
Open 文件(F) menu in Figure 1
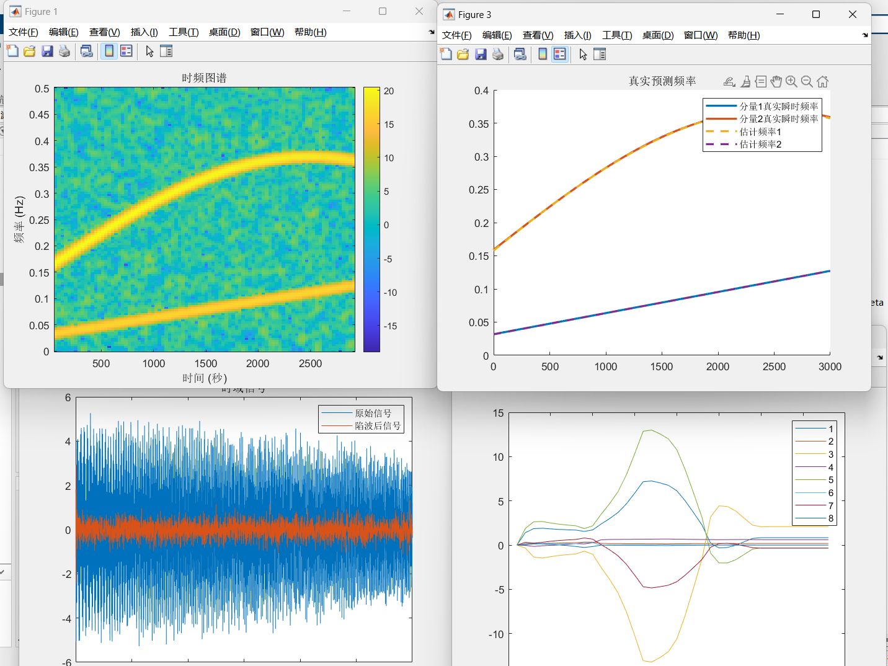(24, 32)
